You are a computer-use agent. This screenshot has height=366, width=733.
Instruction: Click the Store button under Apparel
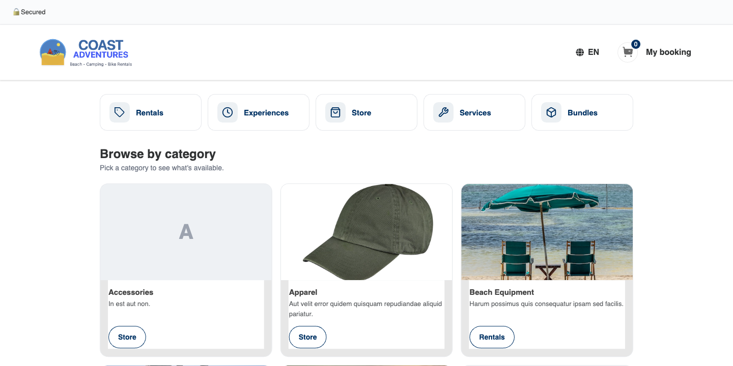308,337
